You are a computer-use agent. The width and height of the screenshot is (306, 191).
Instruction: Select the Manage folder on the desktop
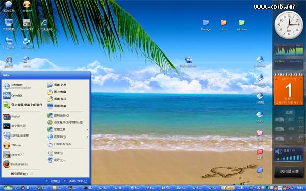coord(206,25)
